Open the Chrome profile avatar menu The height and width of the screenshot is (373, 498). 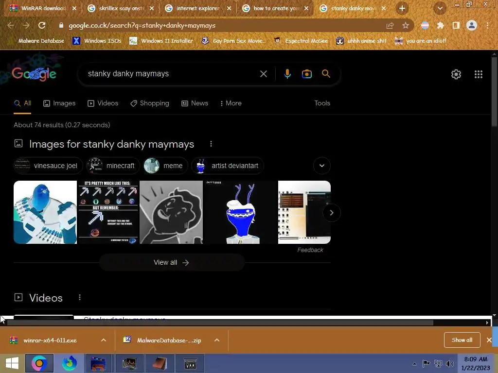pyautogui.click(x=472, y=25)
